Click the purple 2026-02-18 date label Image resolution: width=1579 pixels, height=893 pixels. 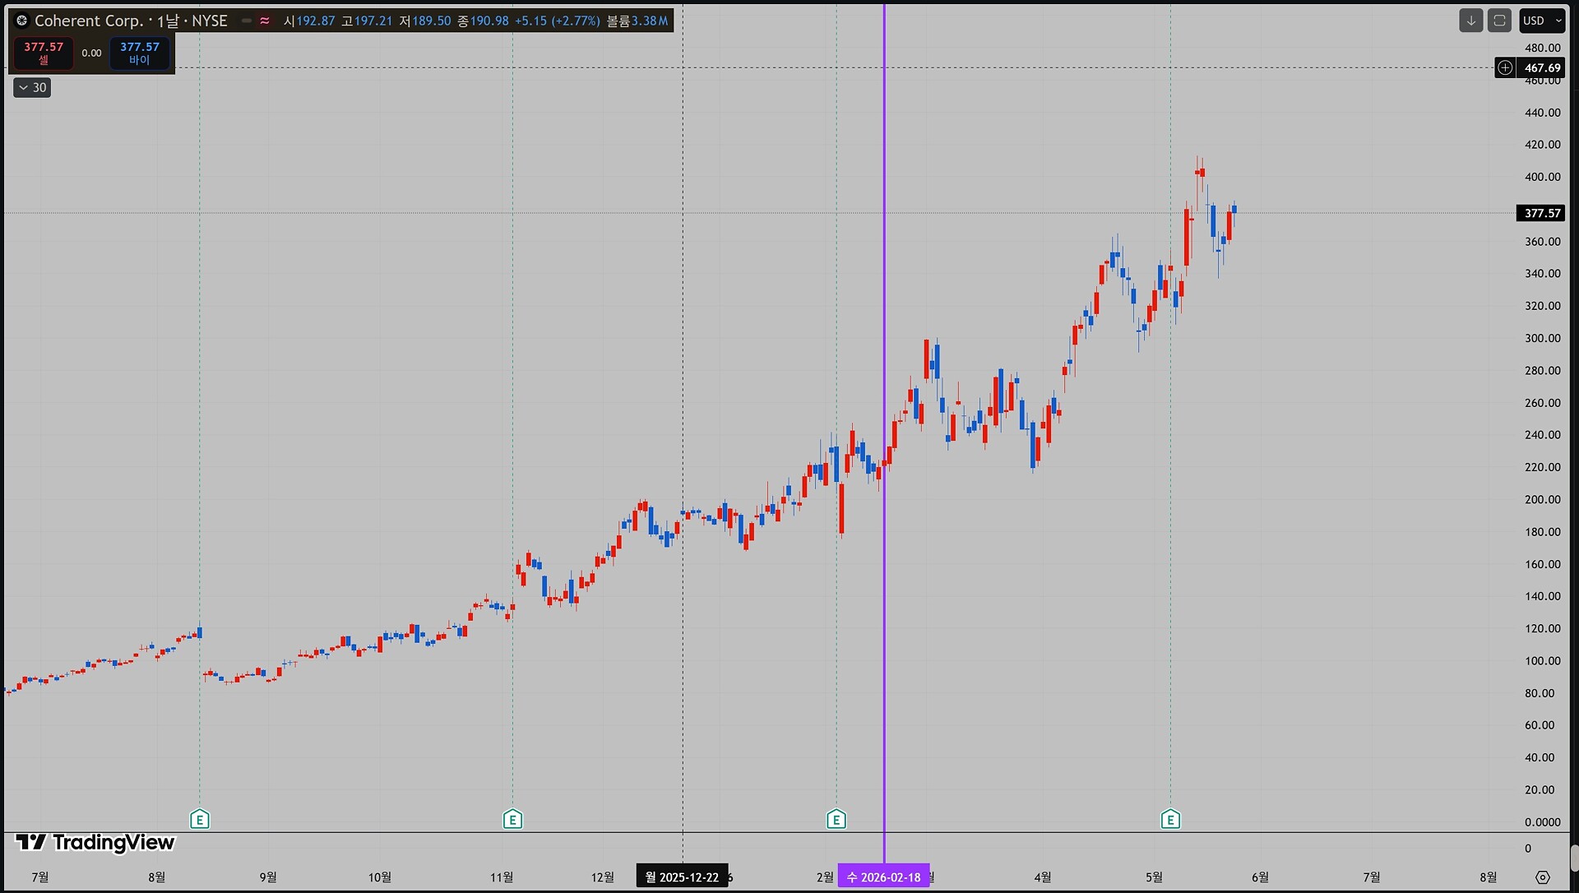(884, 877)
